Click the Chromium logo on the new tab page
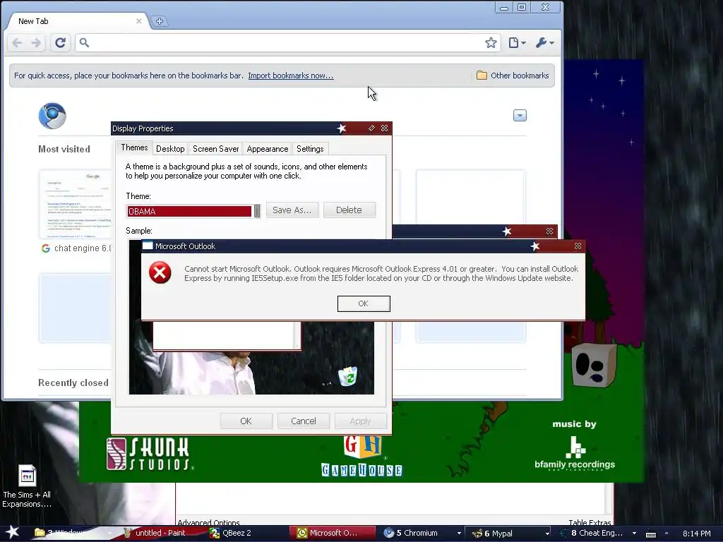This screenshot has width=723, height=542. (x=52, y=115)
